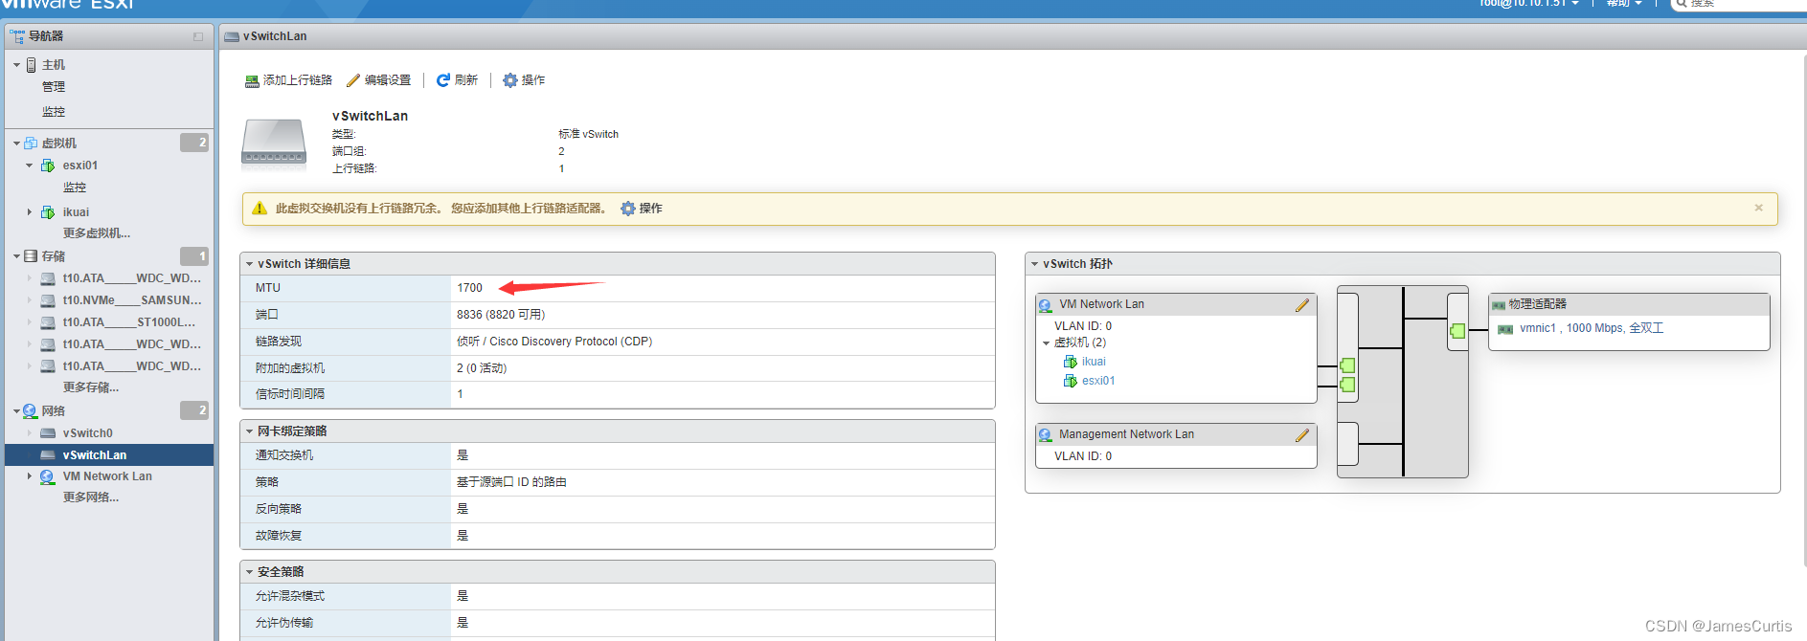Open 监控 under esxi01
Viewport: 1807px width, 641px height.
coord(75,188)
